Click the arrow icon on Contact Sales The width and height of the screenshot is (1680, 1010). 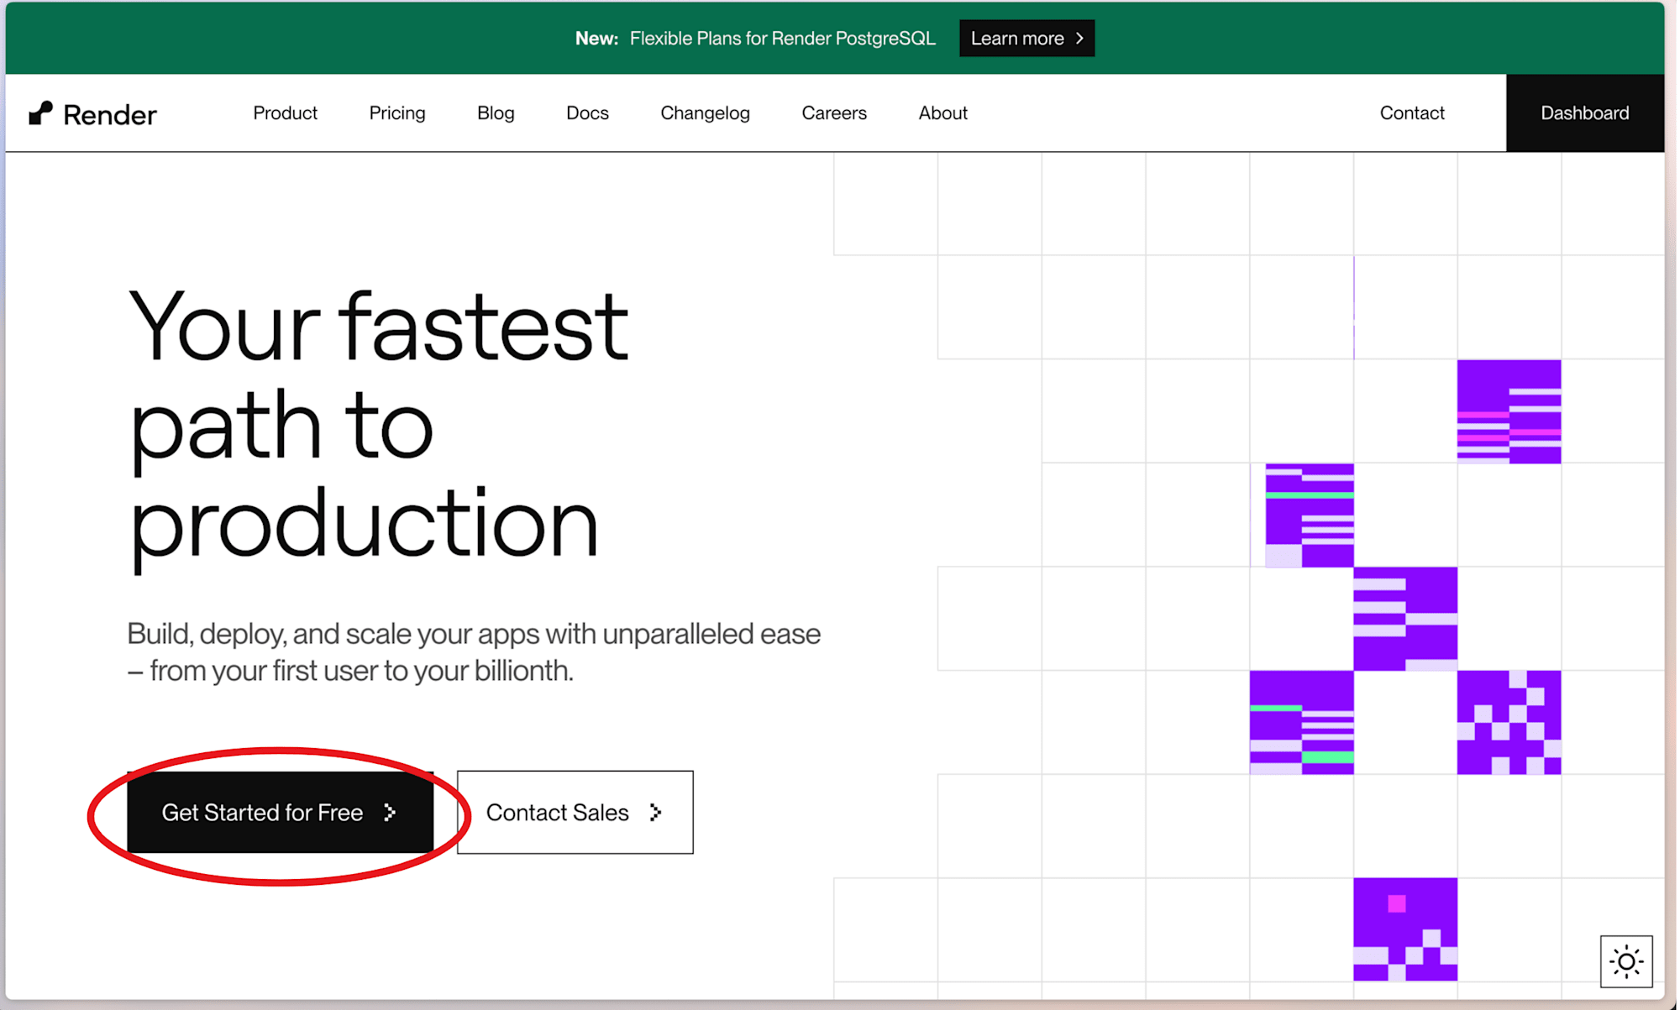[657, 814]
